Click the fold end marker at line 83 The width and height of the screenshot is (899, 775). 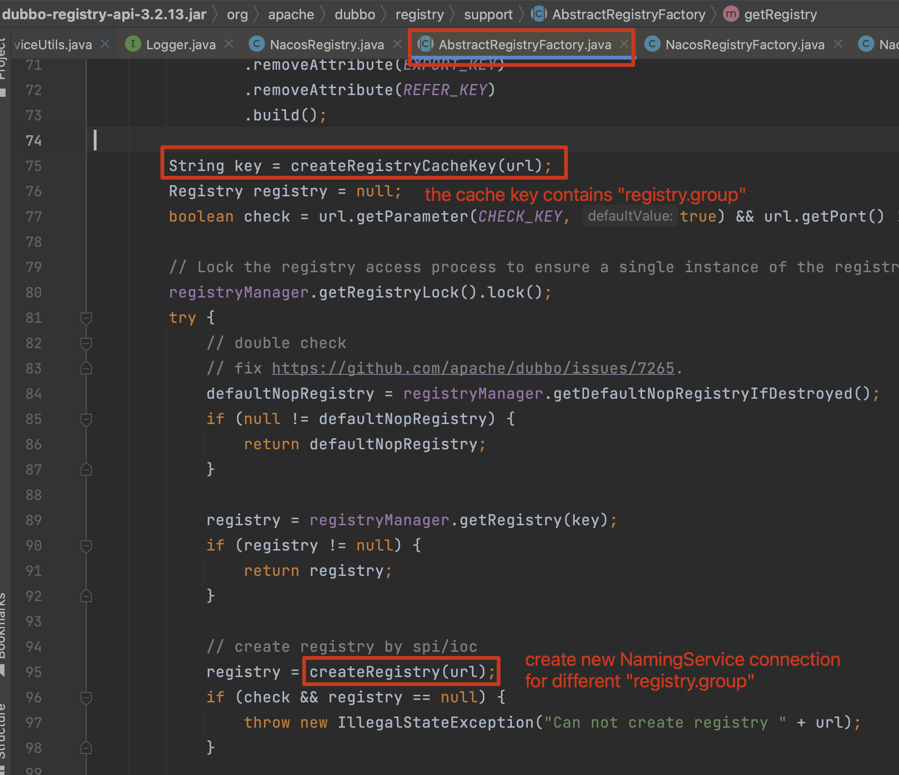[86, 368]
